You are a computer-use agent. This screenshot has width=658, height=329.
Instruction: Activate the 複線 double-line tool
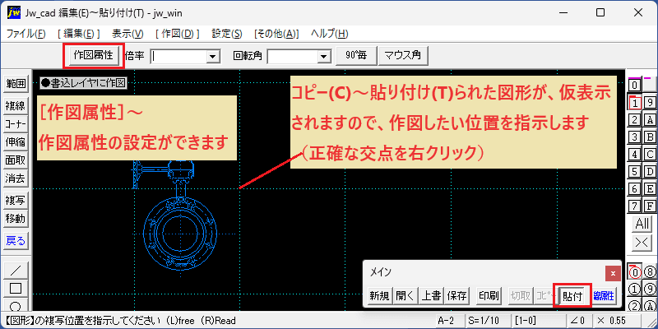[16, 106]
